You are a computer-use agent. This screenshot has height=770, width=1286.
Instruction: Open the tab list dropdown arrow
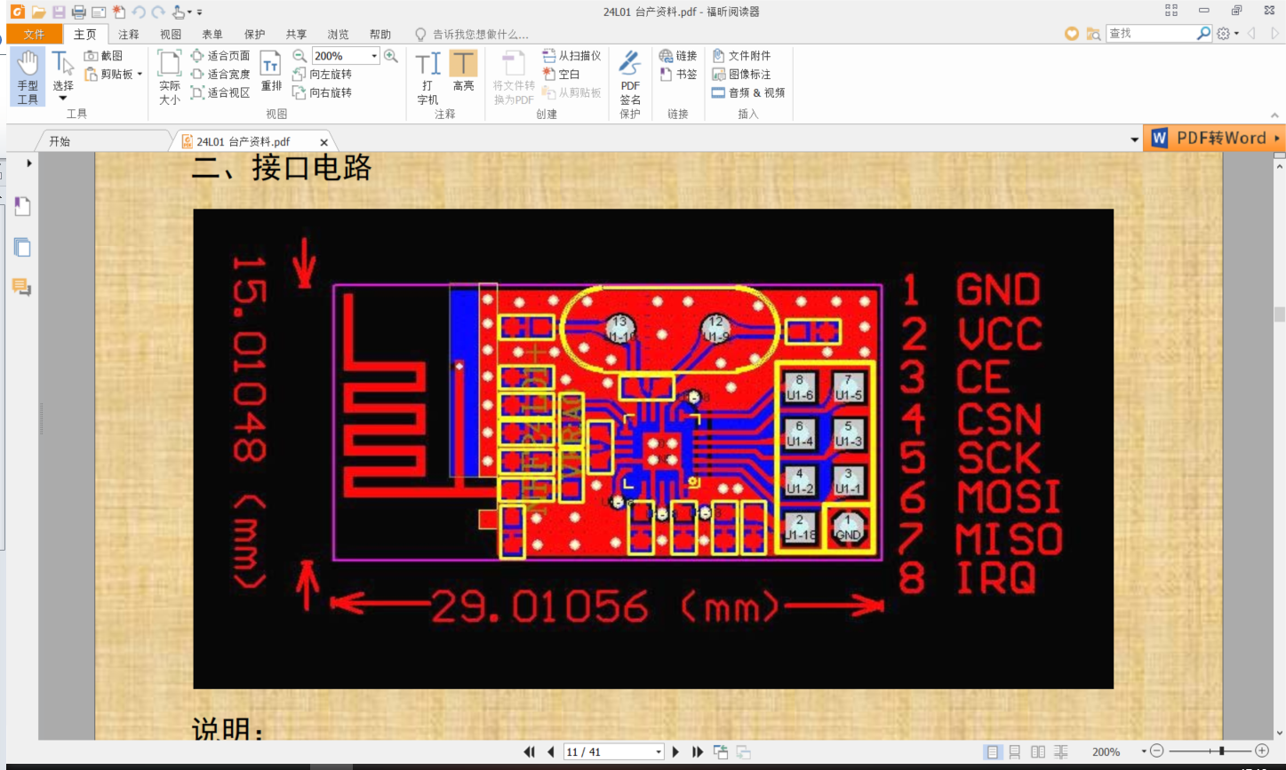(x=1134, y=139)
